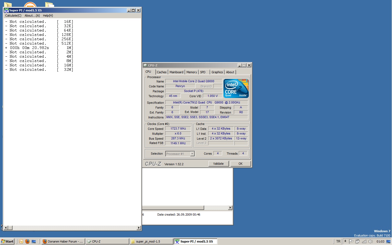Click the show desktop icon beside clock

click(x=388, y=241)
